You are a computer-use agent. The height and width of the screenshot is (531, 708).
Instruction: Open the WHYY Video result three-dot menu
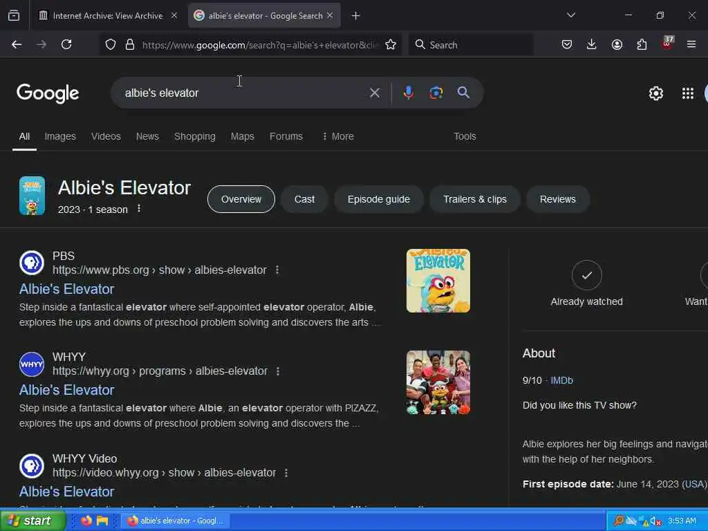(x=286, y=473)
